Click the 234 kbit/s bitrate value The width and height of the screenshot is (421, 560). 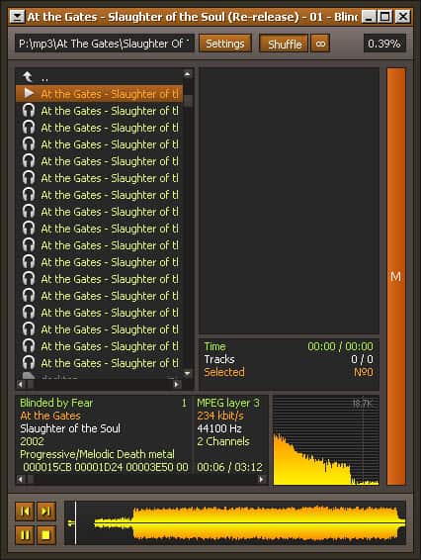coord(220,416)
